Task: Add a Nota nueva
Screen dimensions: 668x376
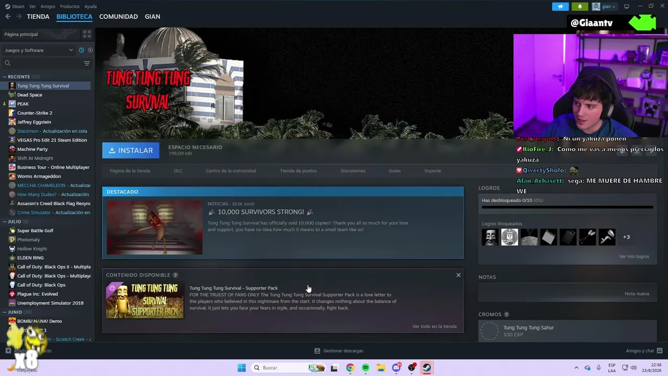Action: [637, 293]
